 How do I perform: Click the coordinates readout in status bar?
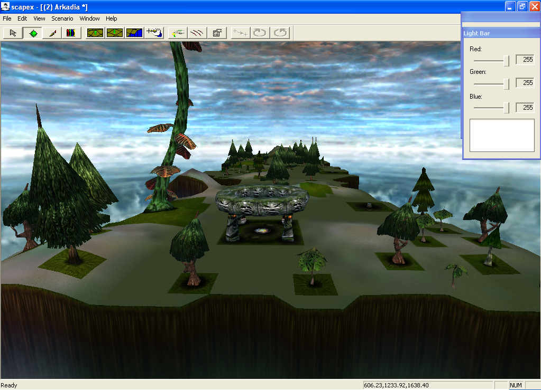click(396, 385)
